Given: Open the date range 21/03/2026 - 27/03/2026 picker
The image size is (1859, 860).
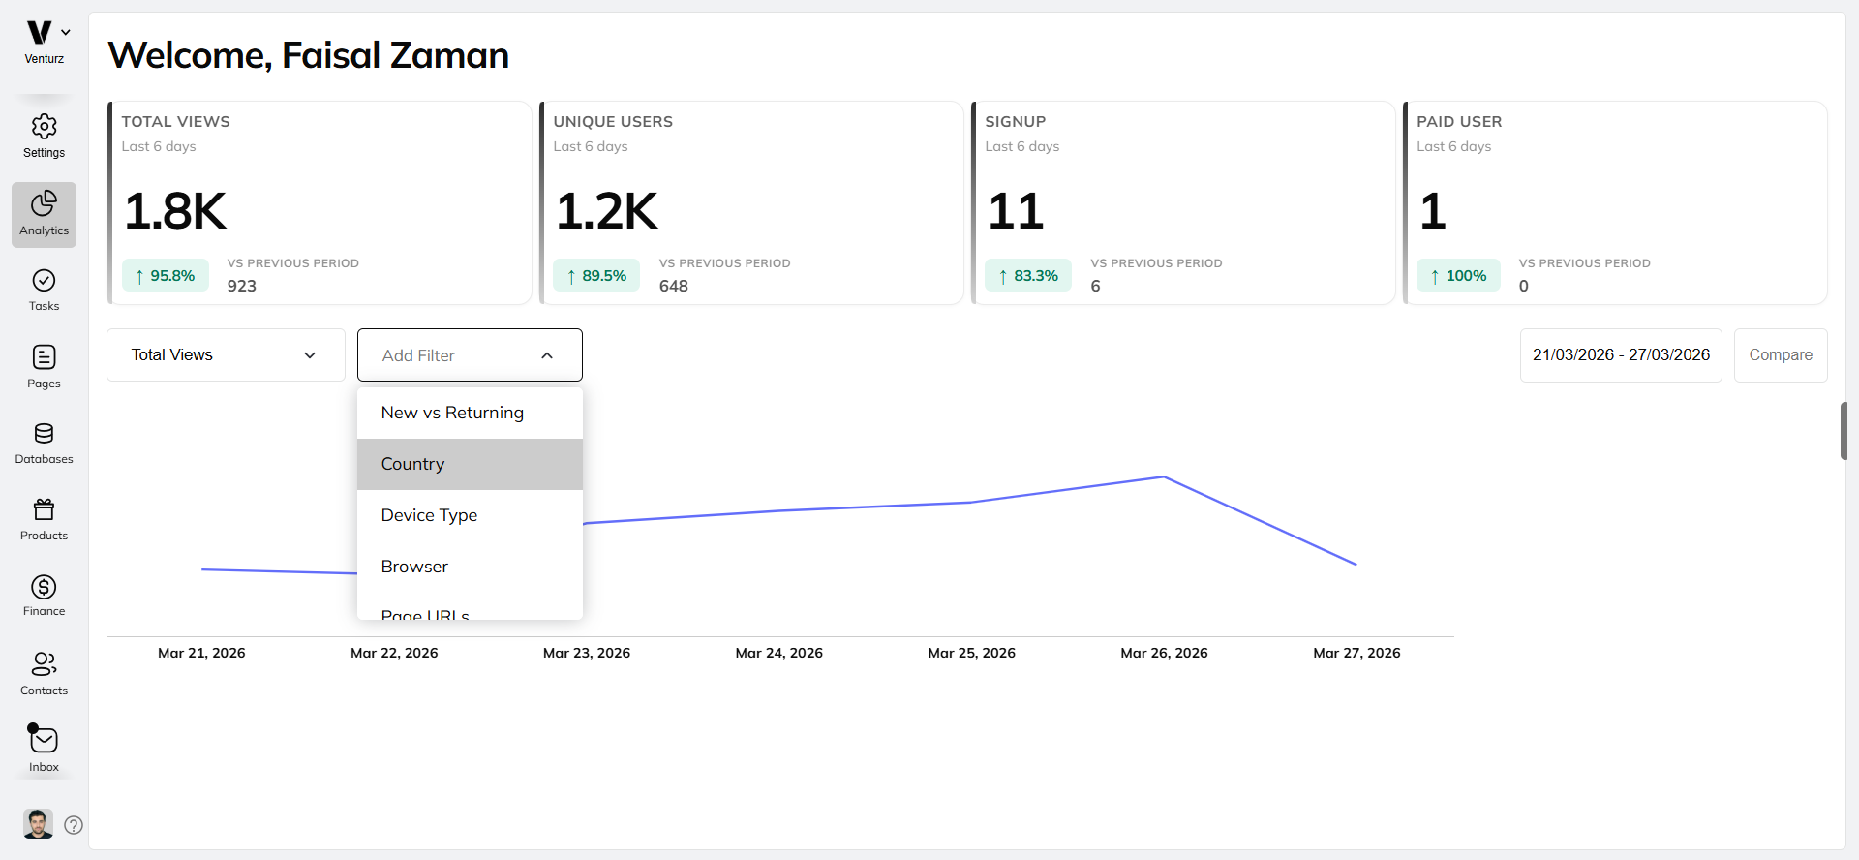Looking at the screenshot, I should tap(1620, 355).
